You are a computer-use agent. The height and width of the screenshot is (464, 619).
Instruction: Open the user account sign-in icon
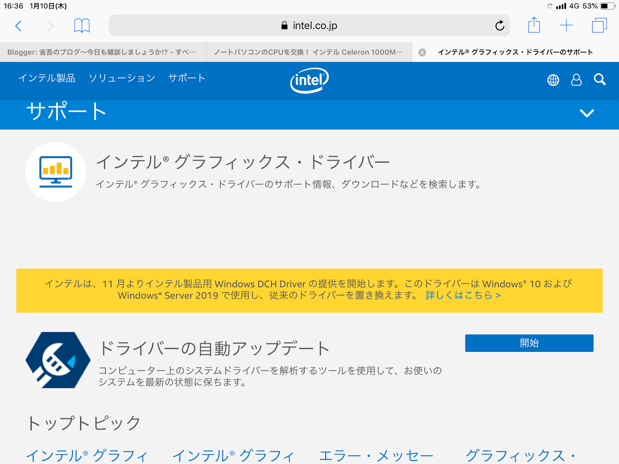tap(576, 80)
